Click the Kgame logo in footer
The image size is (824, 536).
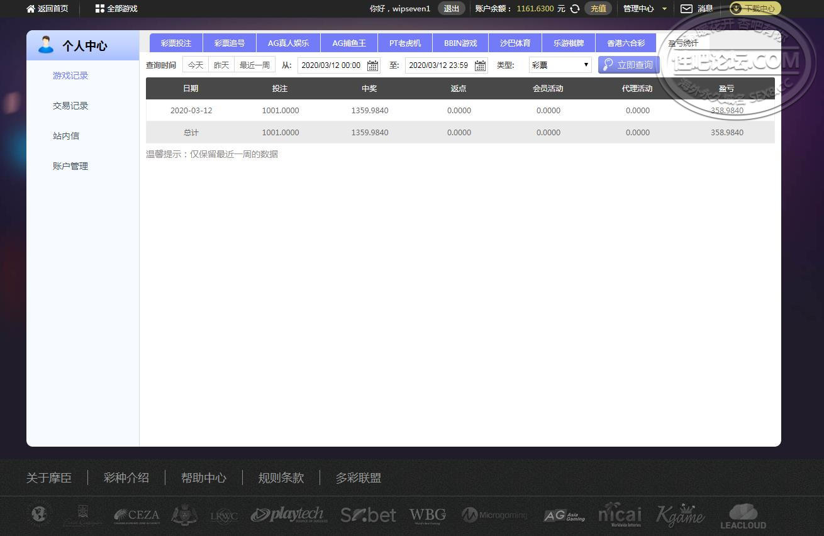coord(680,515)
